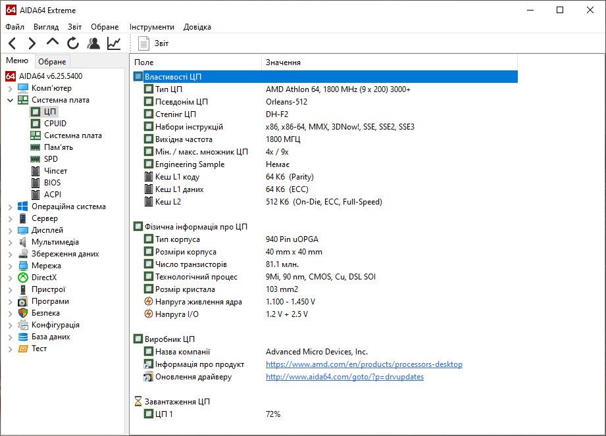Select the Збереження даних tree item
Image resolution: width=606 pixels, height=436 pixels.
(65, 254)
